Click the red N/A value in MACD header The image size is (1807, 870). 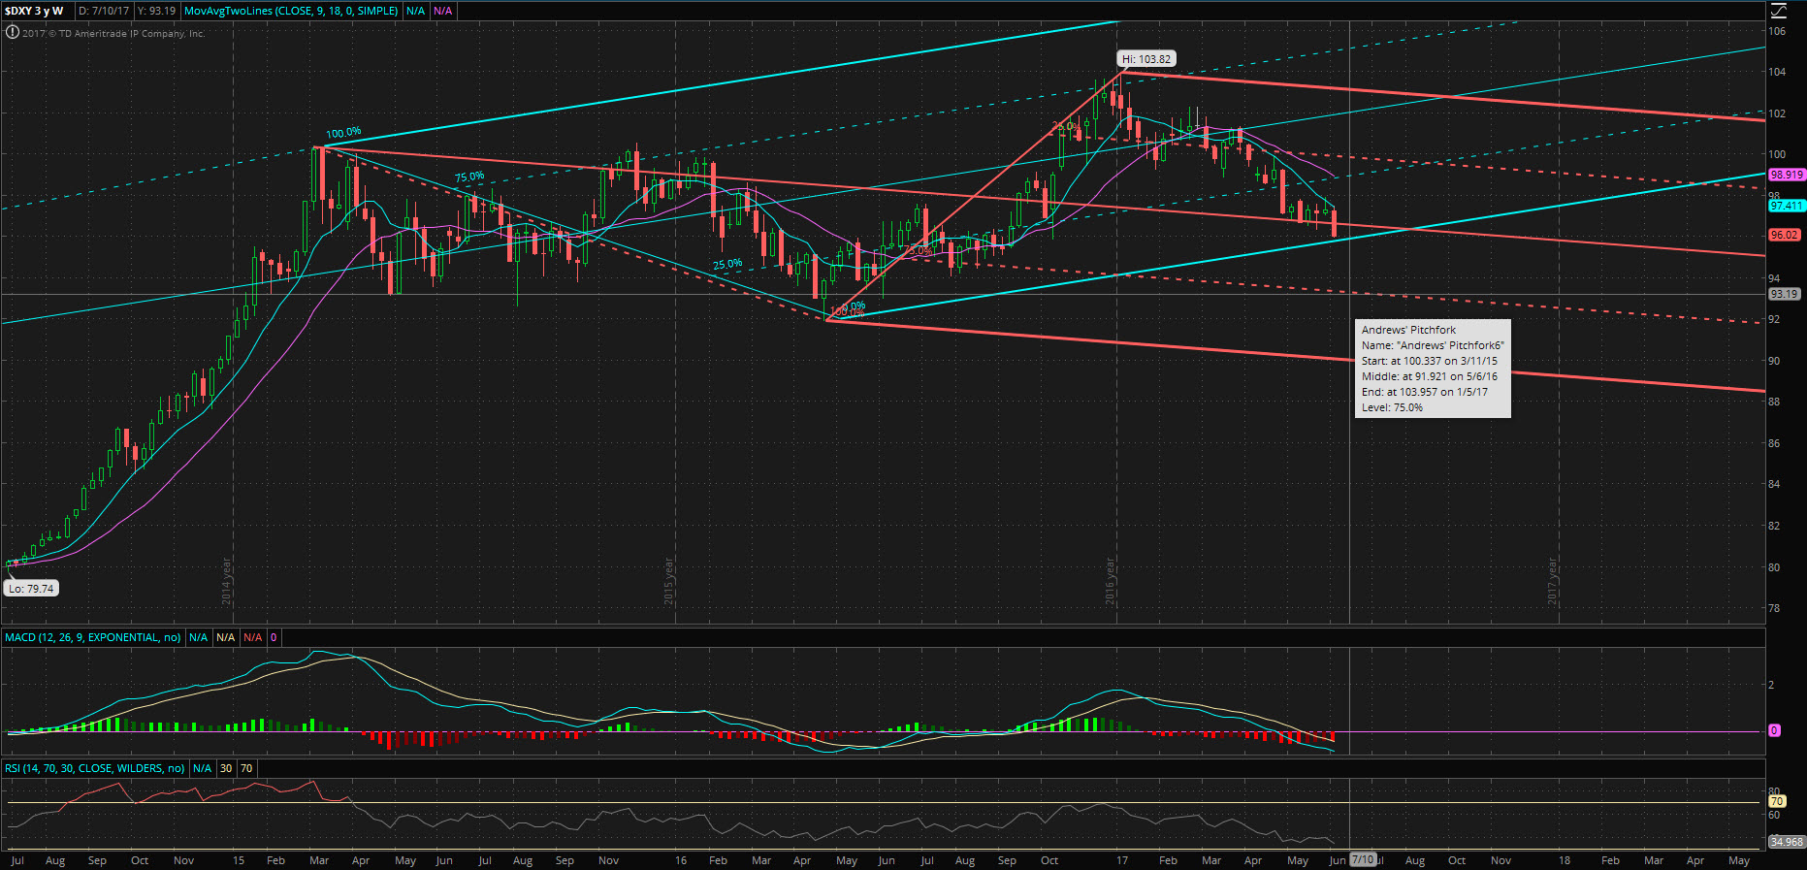tap(252, 637)
